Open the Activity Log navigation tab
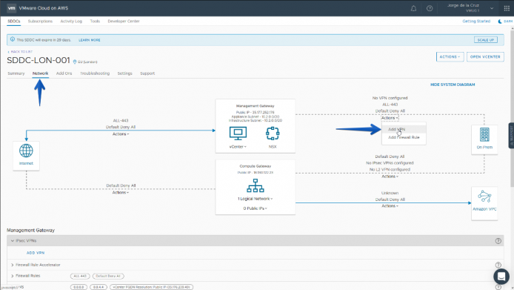This screenshot has height=290, width=514. click(71, 22)
